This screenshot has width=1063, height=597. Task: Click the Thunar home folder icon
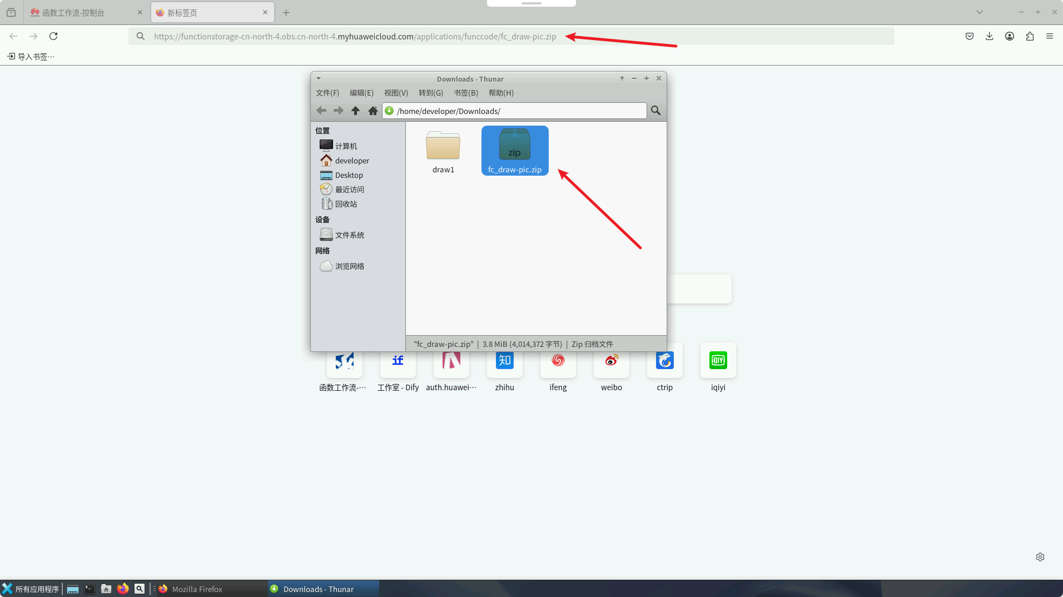pos(372,111)
